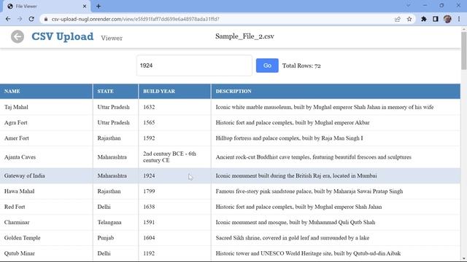Click the address bar URL
This screenshot has height=262, width=467.
point(135,19)
